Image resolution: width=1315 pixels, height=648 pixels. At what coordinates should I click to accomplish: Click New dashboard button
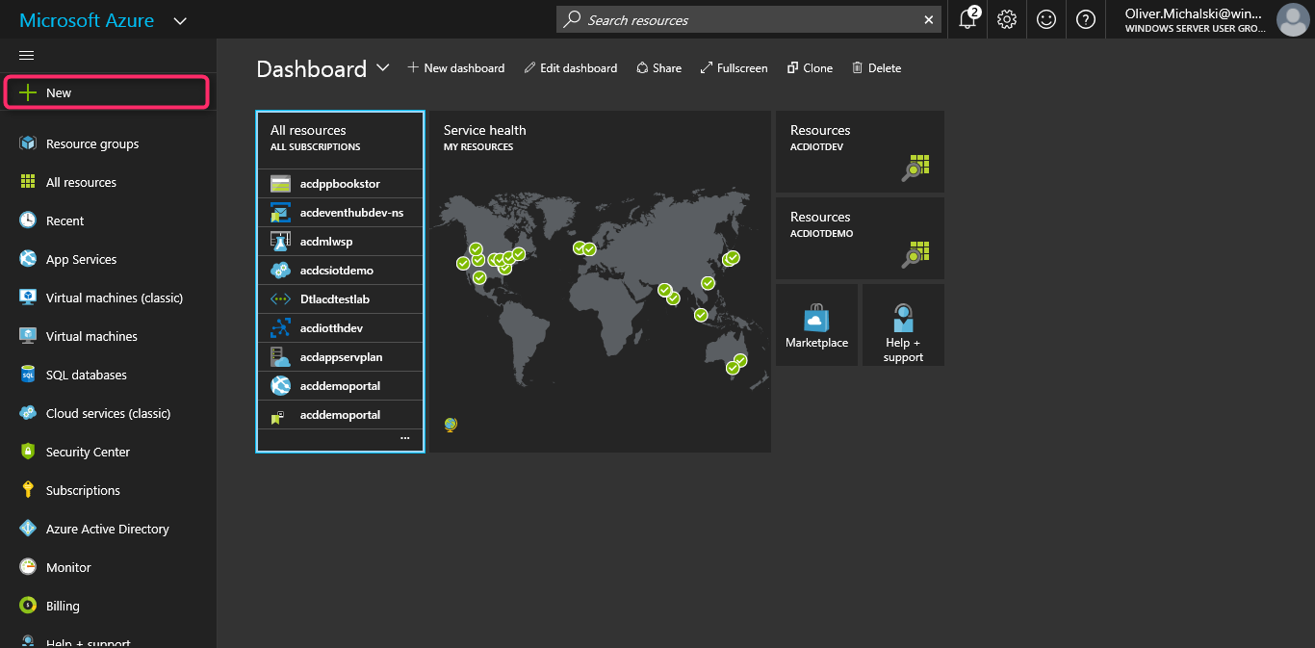coord(456,68)
